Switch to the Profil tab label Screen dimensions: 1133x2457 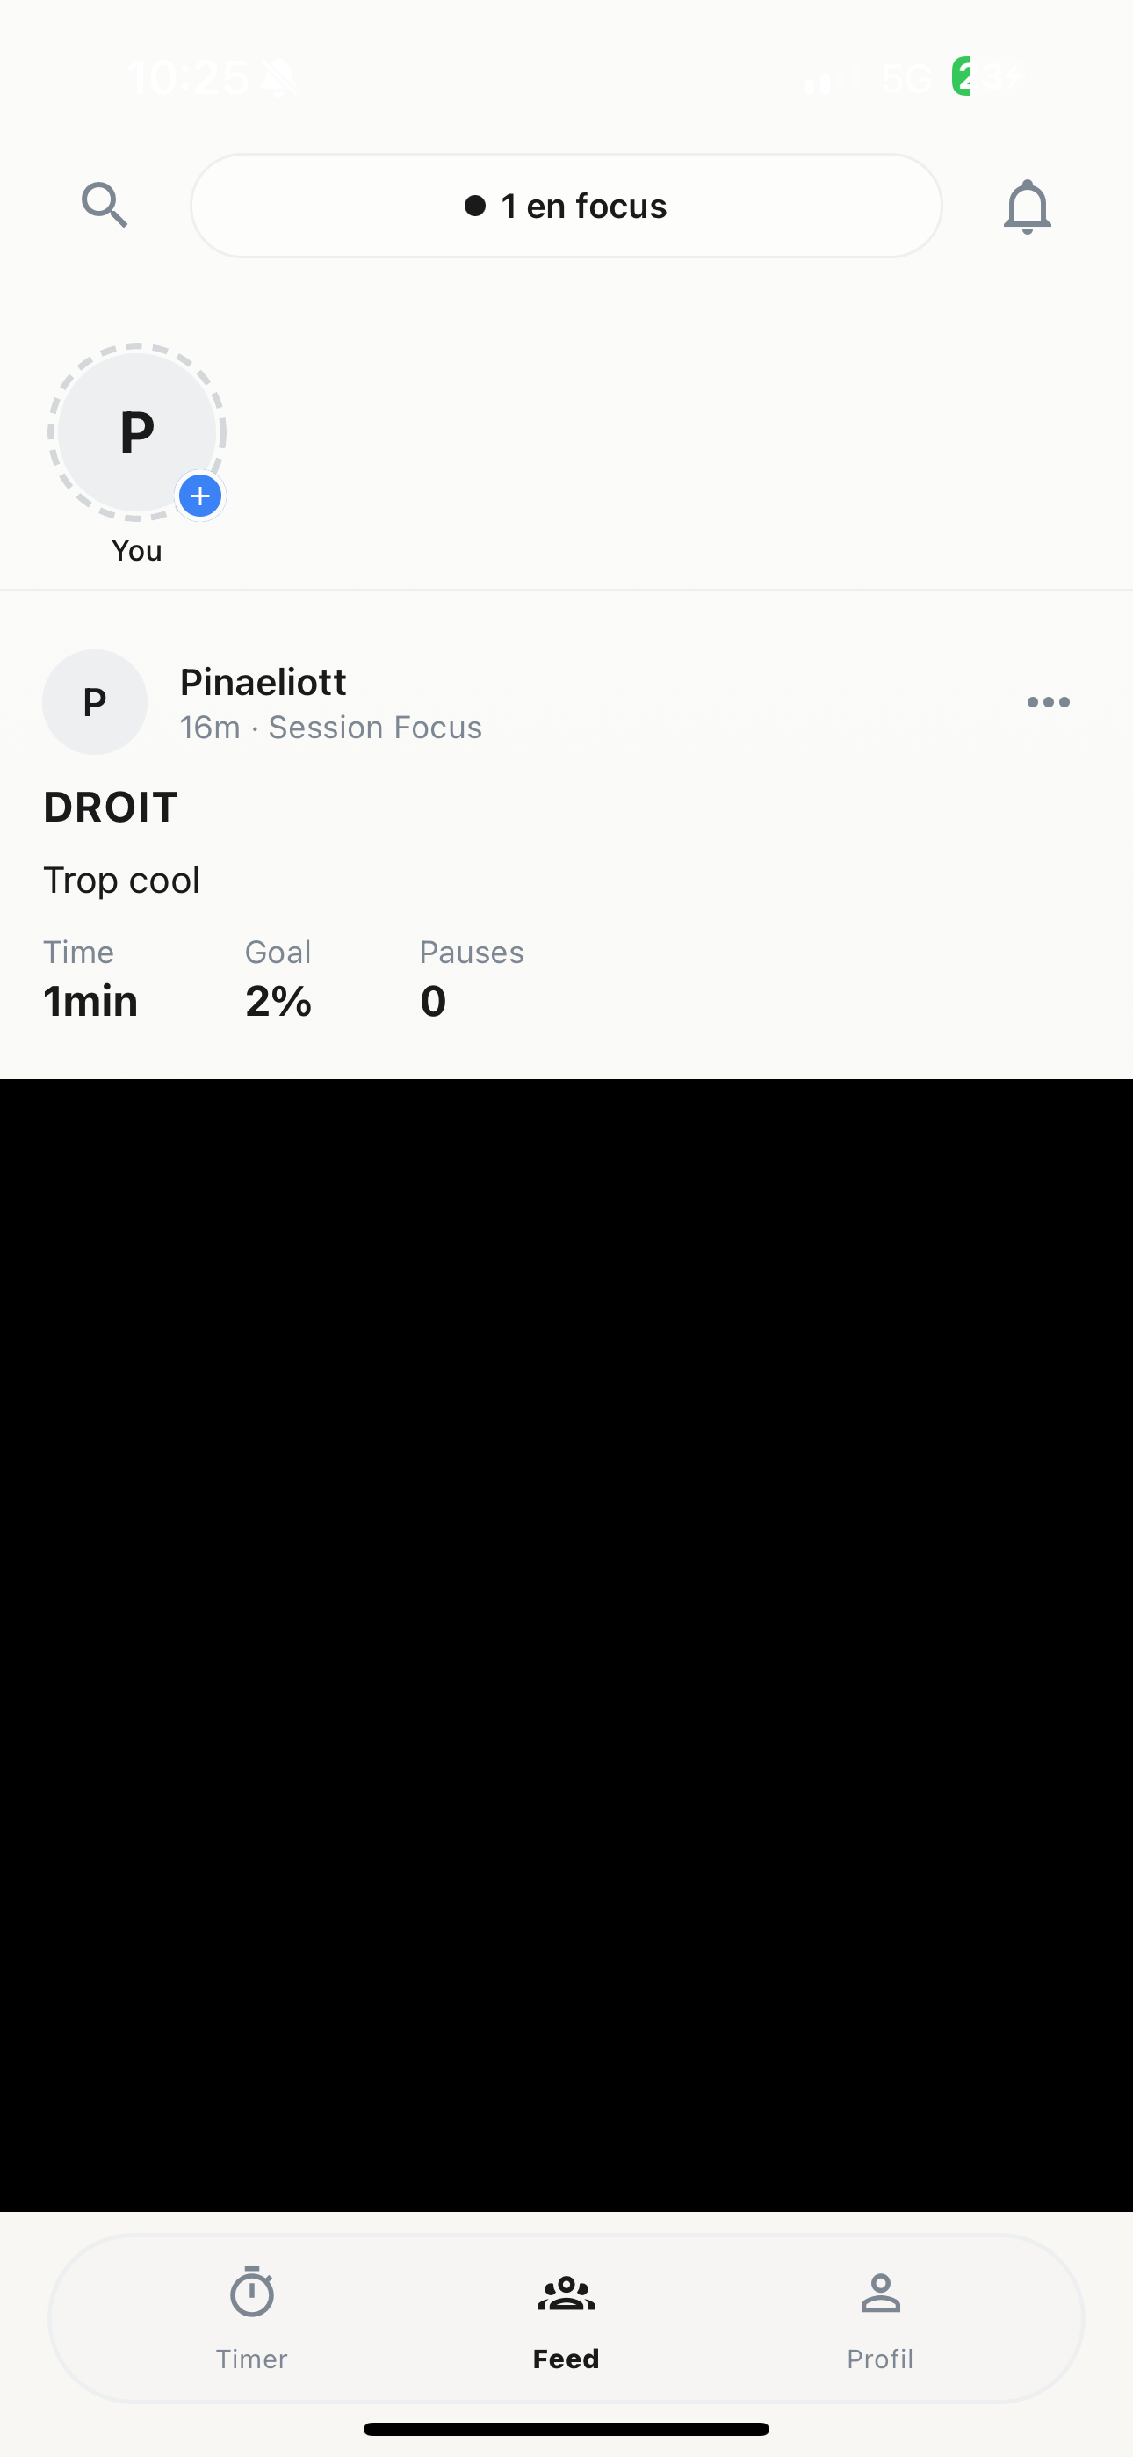click(879, 2359)
